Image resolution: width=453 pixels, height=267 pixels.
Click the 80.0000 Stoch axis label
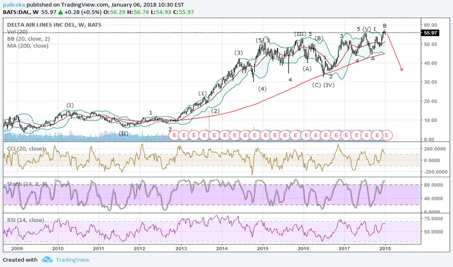coord(434,185)
